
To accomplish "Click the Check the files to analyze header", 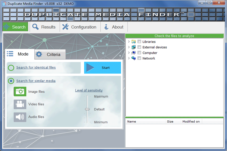I will (174, 36).
